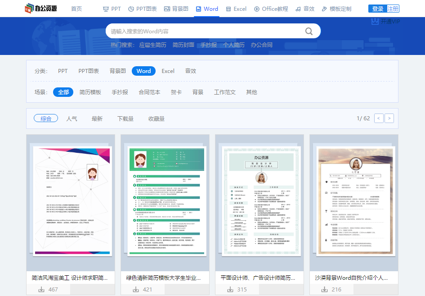
Task: Choose Excel in 分类 filter
Action: coord(168,71)
